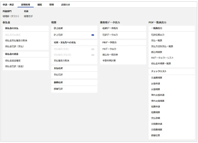Open 支払確定の取消 in 精算 section
This screenshot has width=198, height=143.
tap(61, 61)
